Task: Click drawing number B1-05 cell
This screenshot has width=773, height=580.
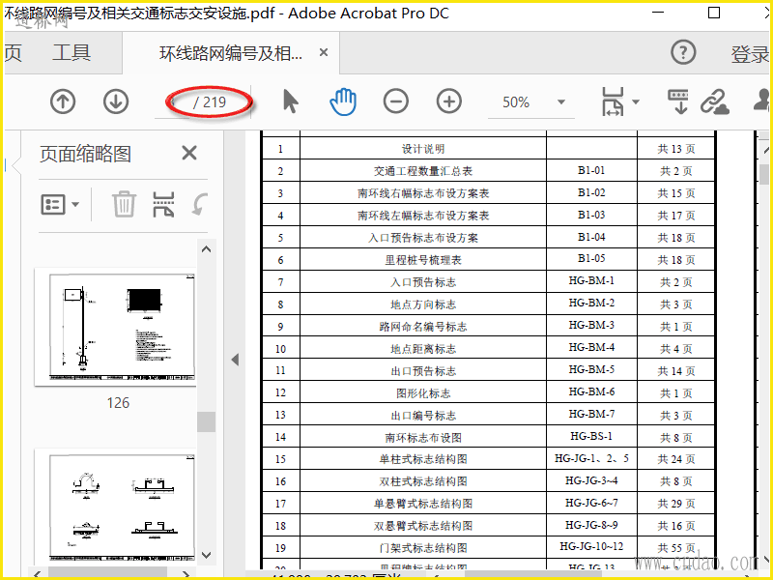Action: click(591, 258)
